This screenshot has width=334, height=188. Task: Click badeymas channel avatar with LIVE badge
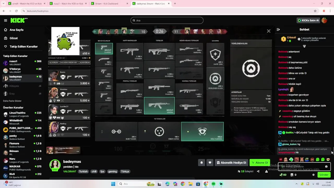coord(55,165)
